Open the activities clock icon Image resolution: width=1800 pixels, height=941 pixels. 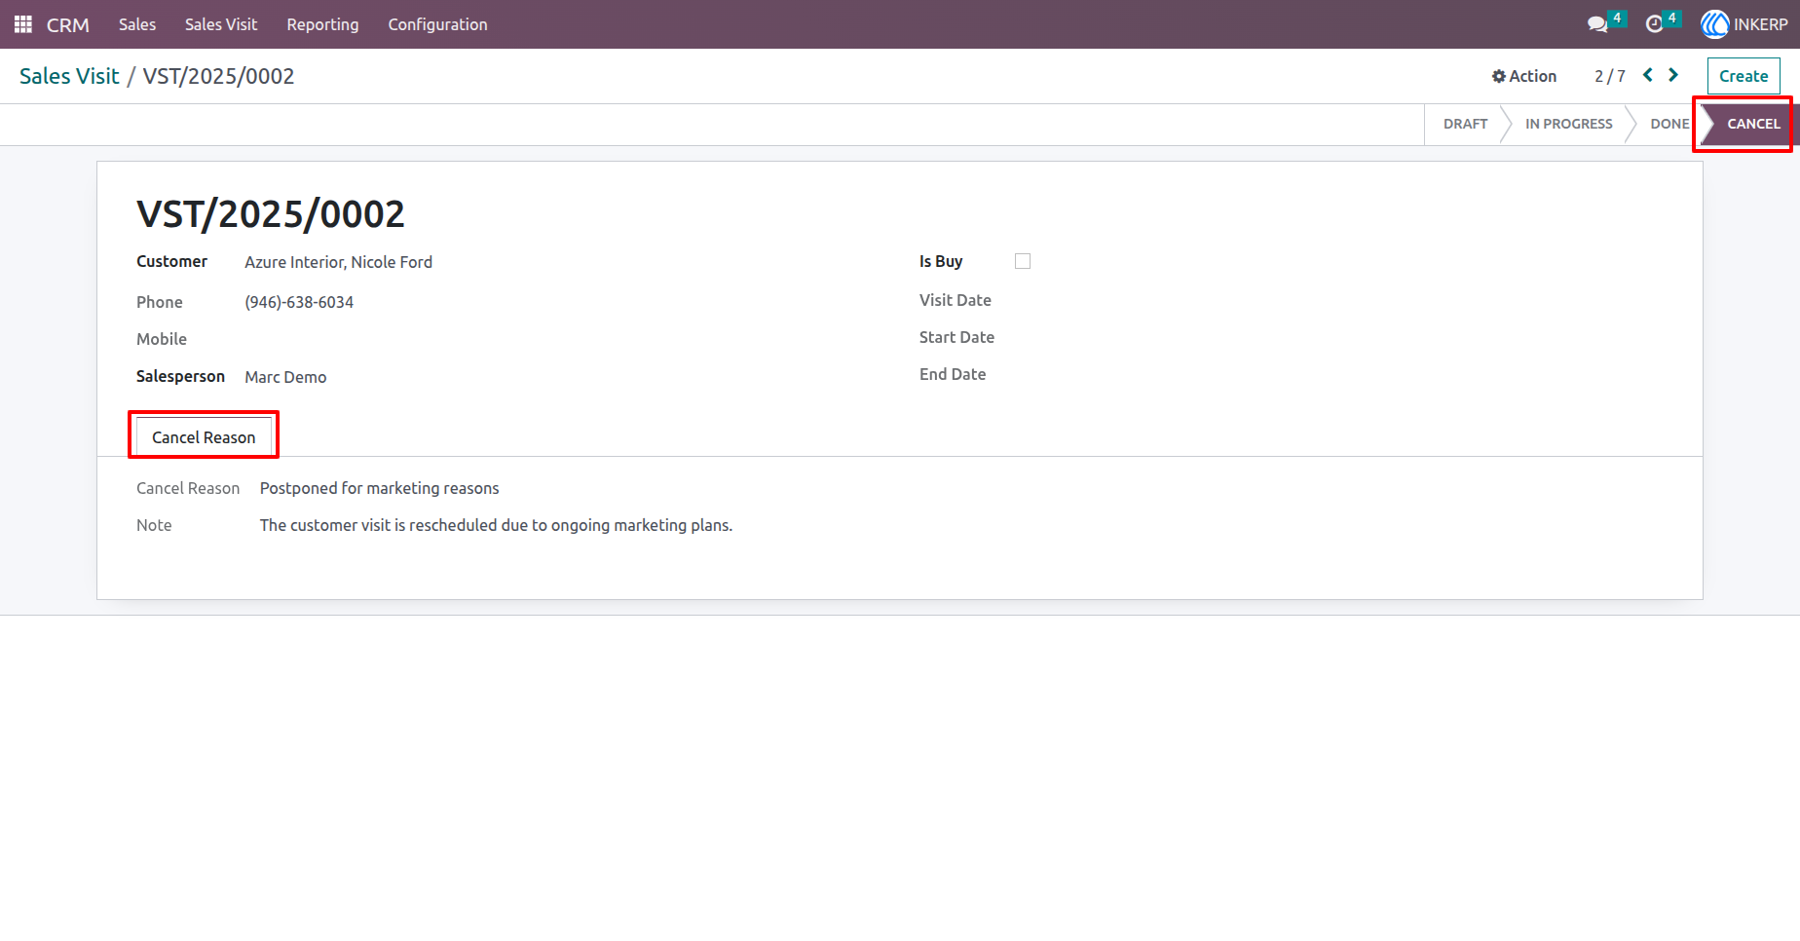coord(1654,24)
